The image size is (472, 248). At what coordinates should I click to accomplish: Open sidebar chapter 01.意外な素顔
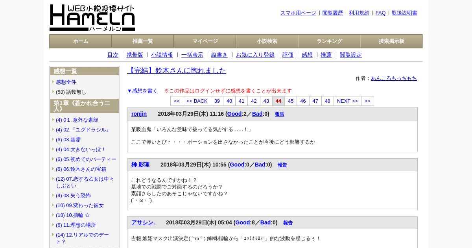click(77, 120)
